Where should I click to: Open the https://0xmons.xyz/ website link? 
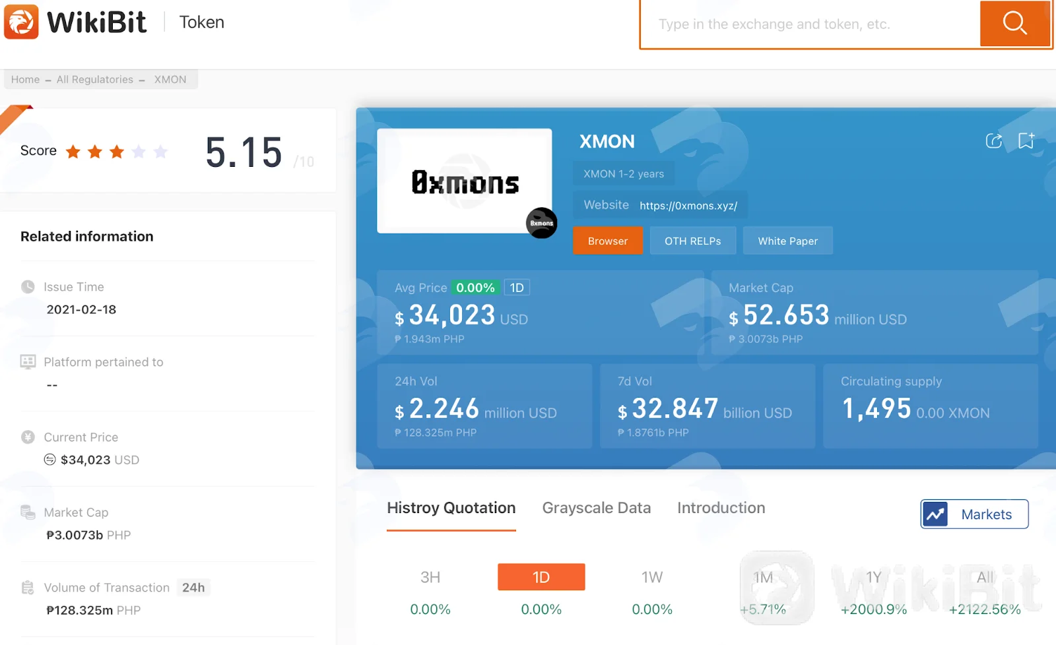[688, 206]
